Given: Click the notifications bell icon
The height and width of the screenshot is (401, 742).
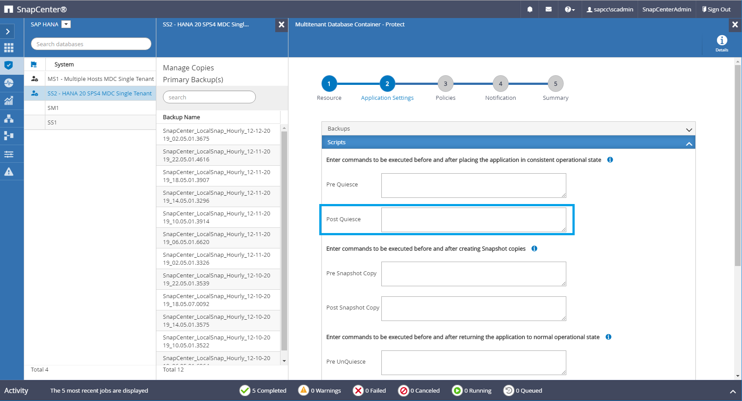Looking at the screenshot, I should point(530,9).
